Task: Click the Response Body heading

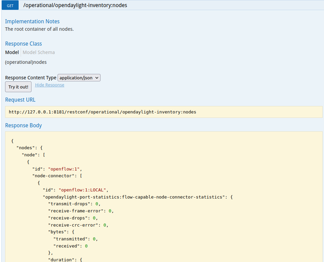Action: point(23,125)
